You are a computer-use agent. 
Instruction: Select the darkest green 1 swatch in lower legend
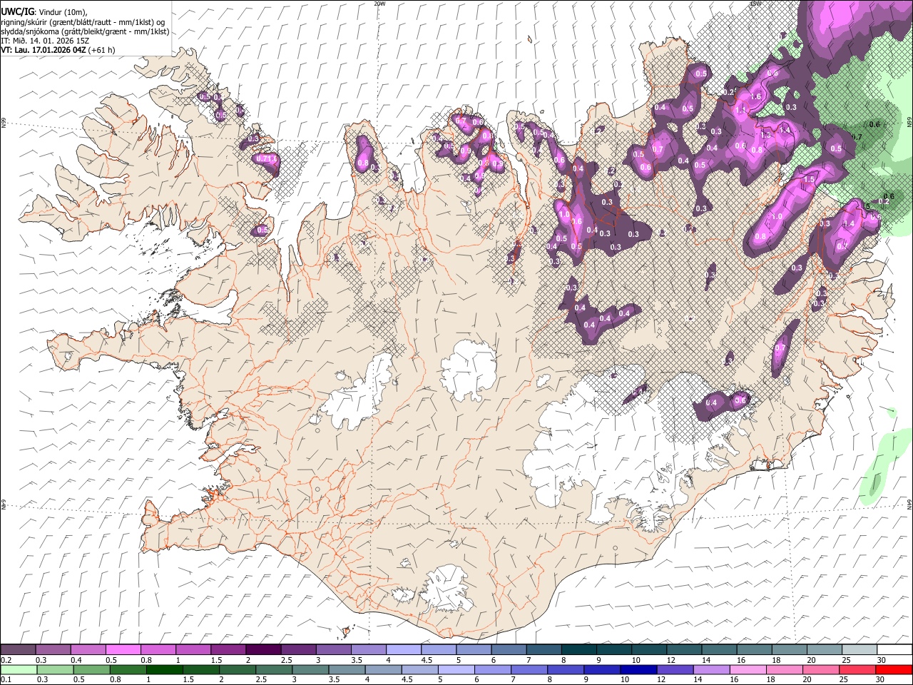click(x=165, y=670)
